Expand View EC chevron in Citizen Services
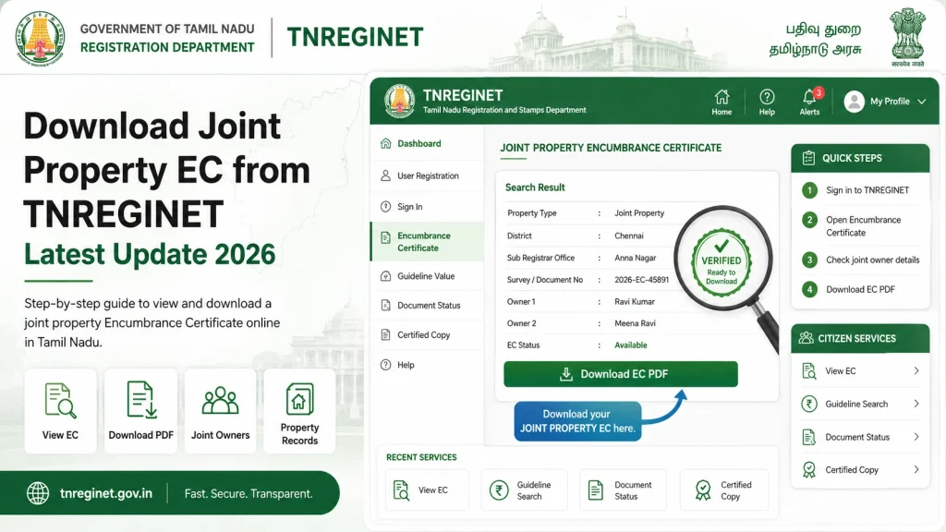Image resolution: width=946 pixels, height=532 pixels. pos(916,371)
